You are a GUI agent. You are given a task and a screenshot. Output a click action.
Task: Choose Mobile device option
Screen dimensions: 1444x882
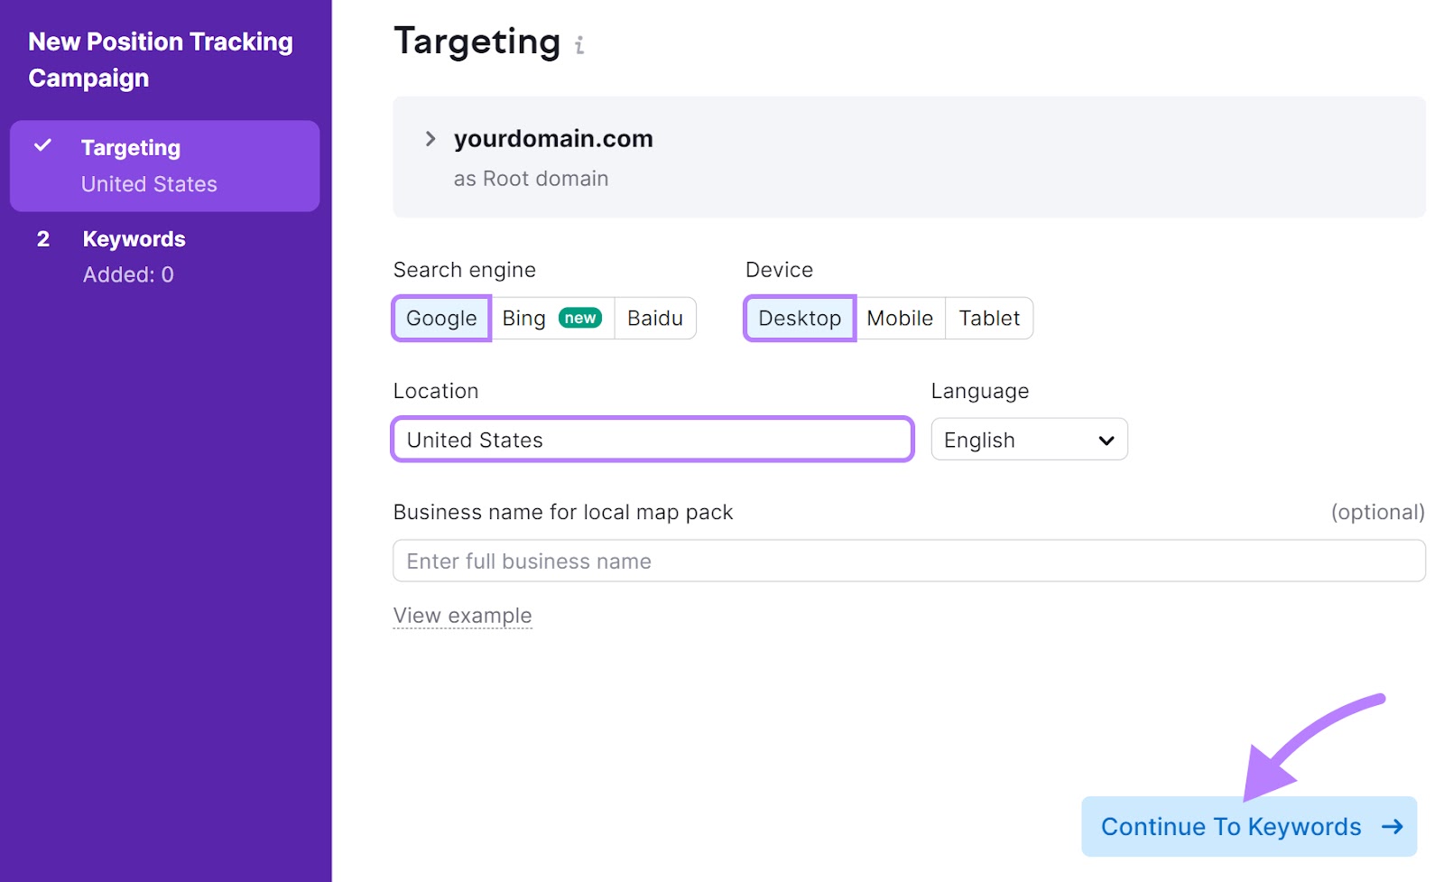point(900,319)
